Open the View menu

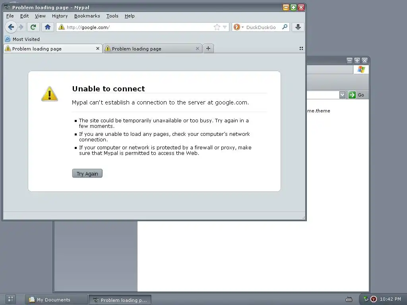pos(40,16)
